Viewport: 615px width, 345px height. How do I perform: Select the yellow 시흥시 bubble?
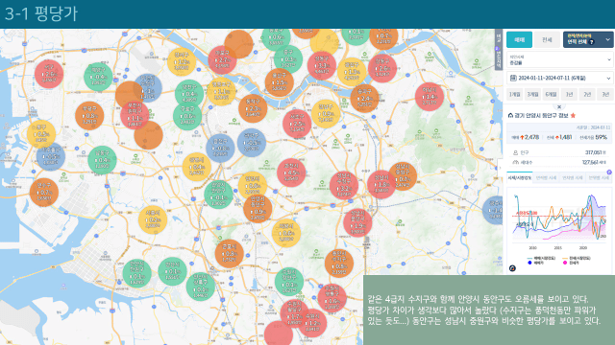click(153, 219)
